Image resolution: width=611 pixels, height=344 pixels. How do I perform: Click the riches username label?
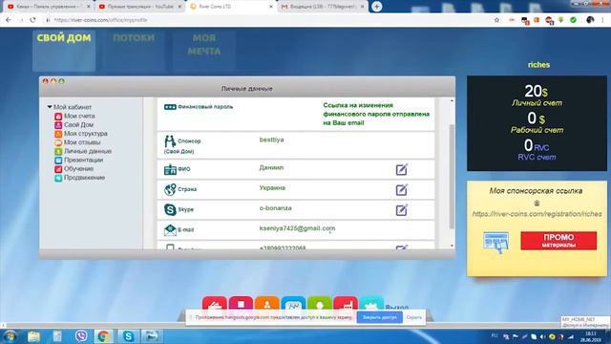(x=538, y=65)
